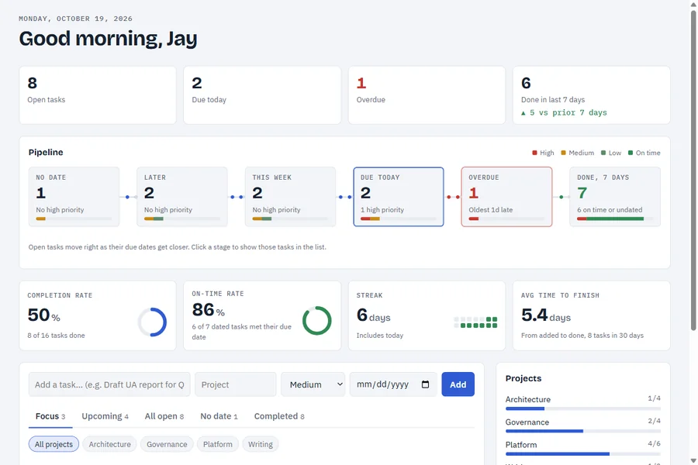This screenshot has height=465, width=698.
Task: Click the On time legend swatch
Action: pos(631,153)
